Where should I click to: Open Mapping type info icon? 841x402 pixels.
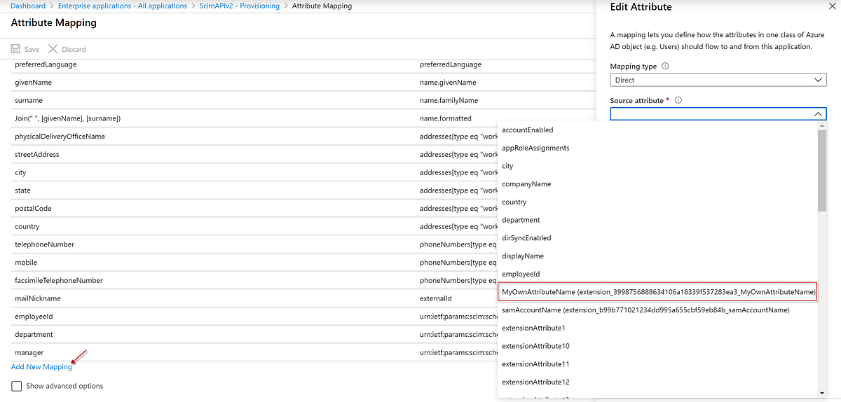pos(665,67)
